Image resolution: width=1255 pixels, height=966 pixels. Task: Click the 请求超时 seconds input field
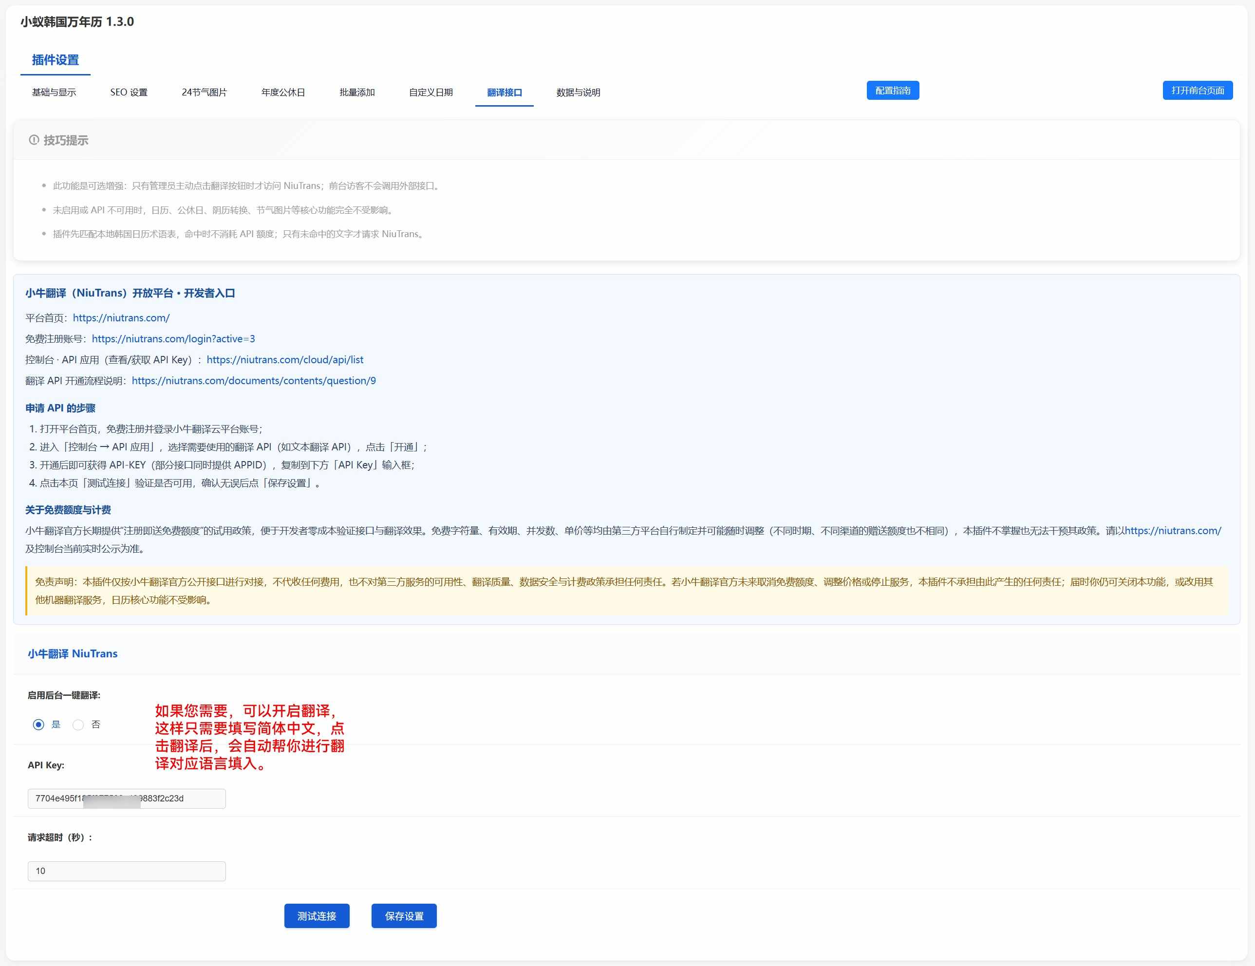(127, 871)
